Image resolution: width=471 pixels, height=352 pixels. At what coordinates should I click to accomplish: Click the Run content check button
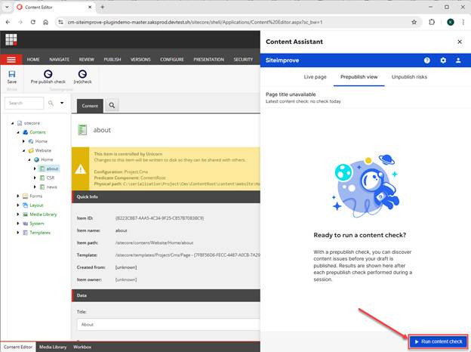pos(439,341)
